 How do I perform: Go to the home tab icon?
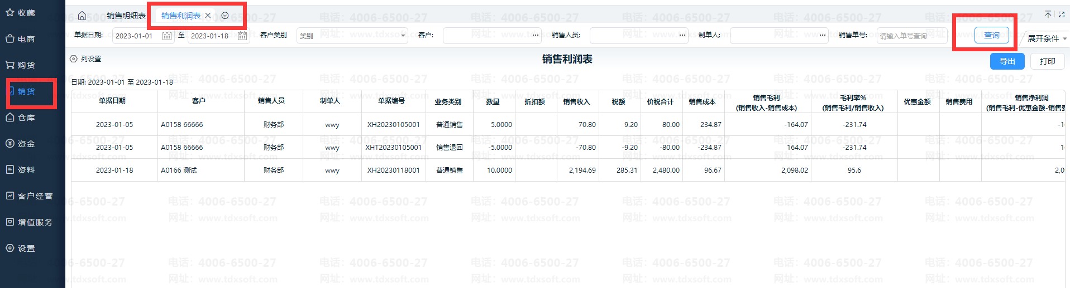pyautogui.click(x=82, y=16)
